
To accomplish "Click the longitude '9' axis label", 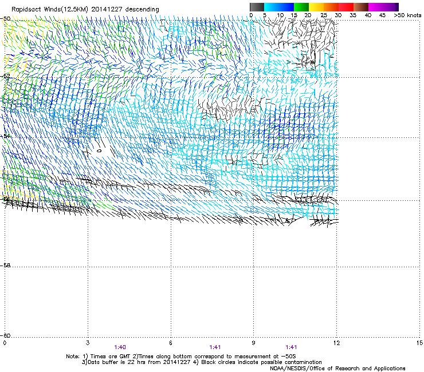I will (253, 343).
